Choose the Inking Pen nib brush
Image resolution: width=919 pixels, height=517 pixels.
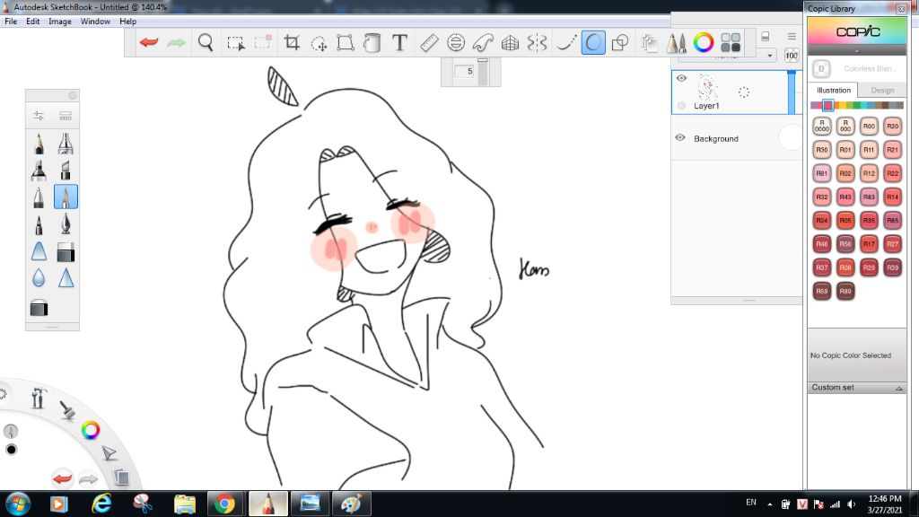point(66,224)
